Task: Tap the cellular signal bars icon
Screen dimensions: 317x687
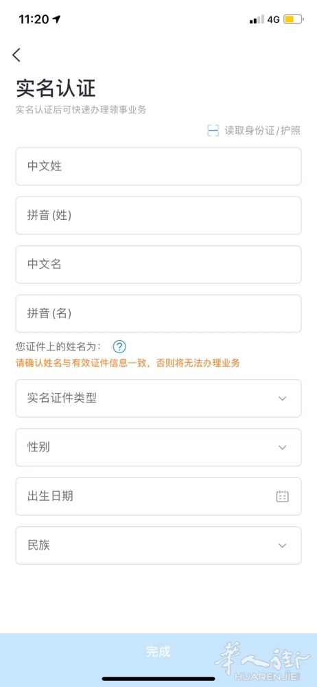Action: click(x=257, y=20)
